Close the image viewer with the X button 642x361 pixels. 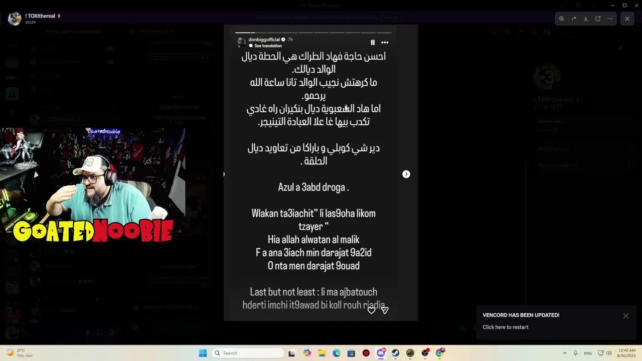point(627,19)
